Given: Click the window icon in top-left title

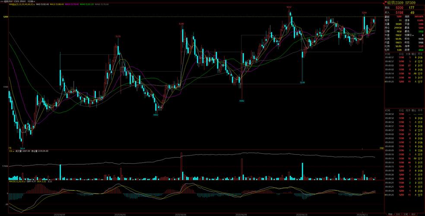Looking at the screenshot, I should [x=2, y=1].
